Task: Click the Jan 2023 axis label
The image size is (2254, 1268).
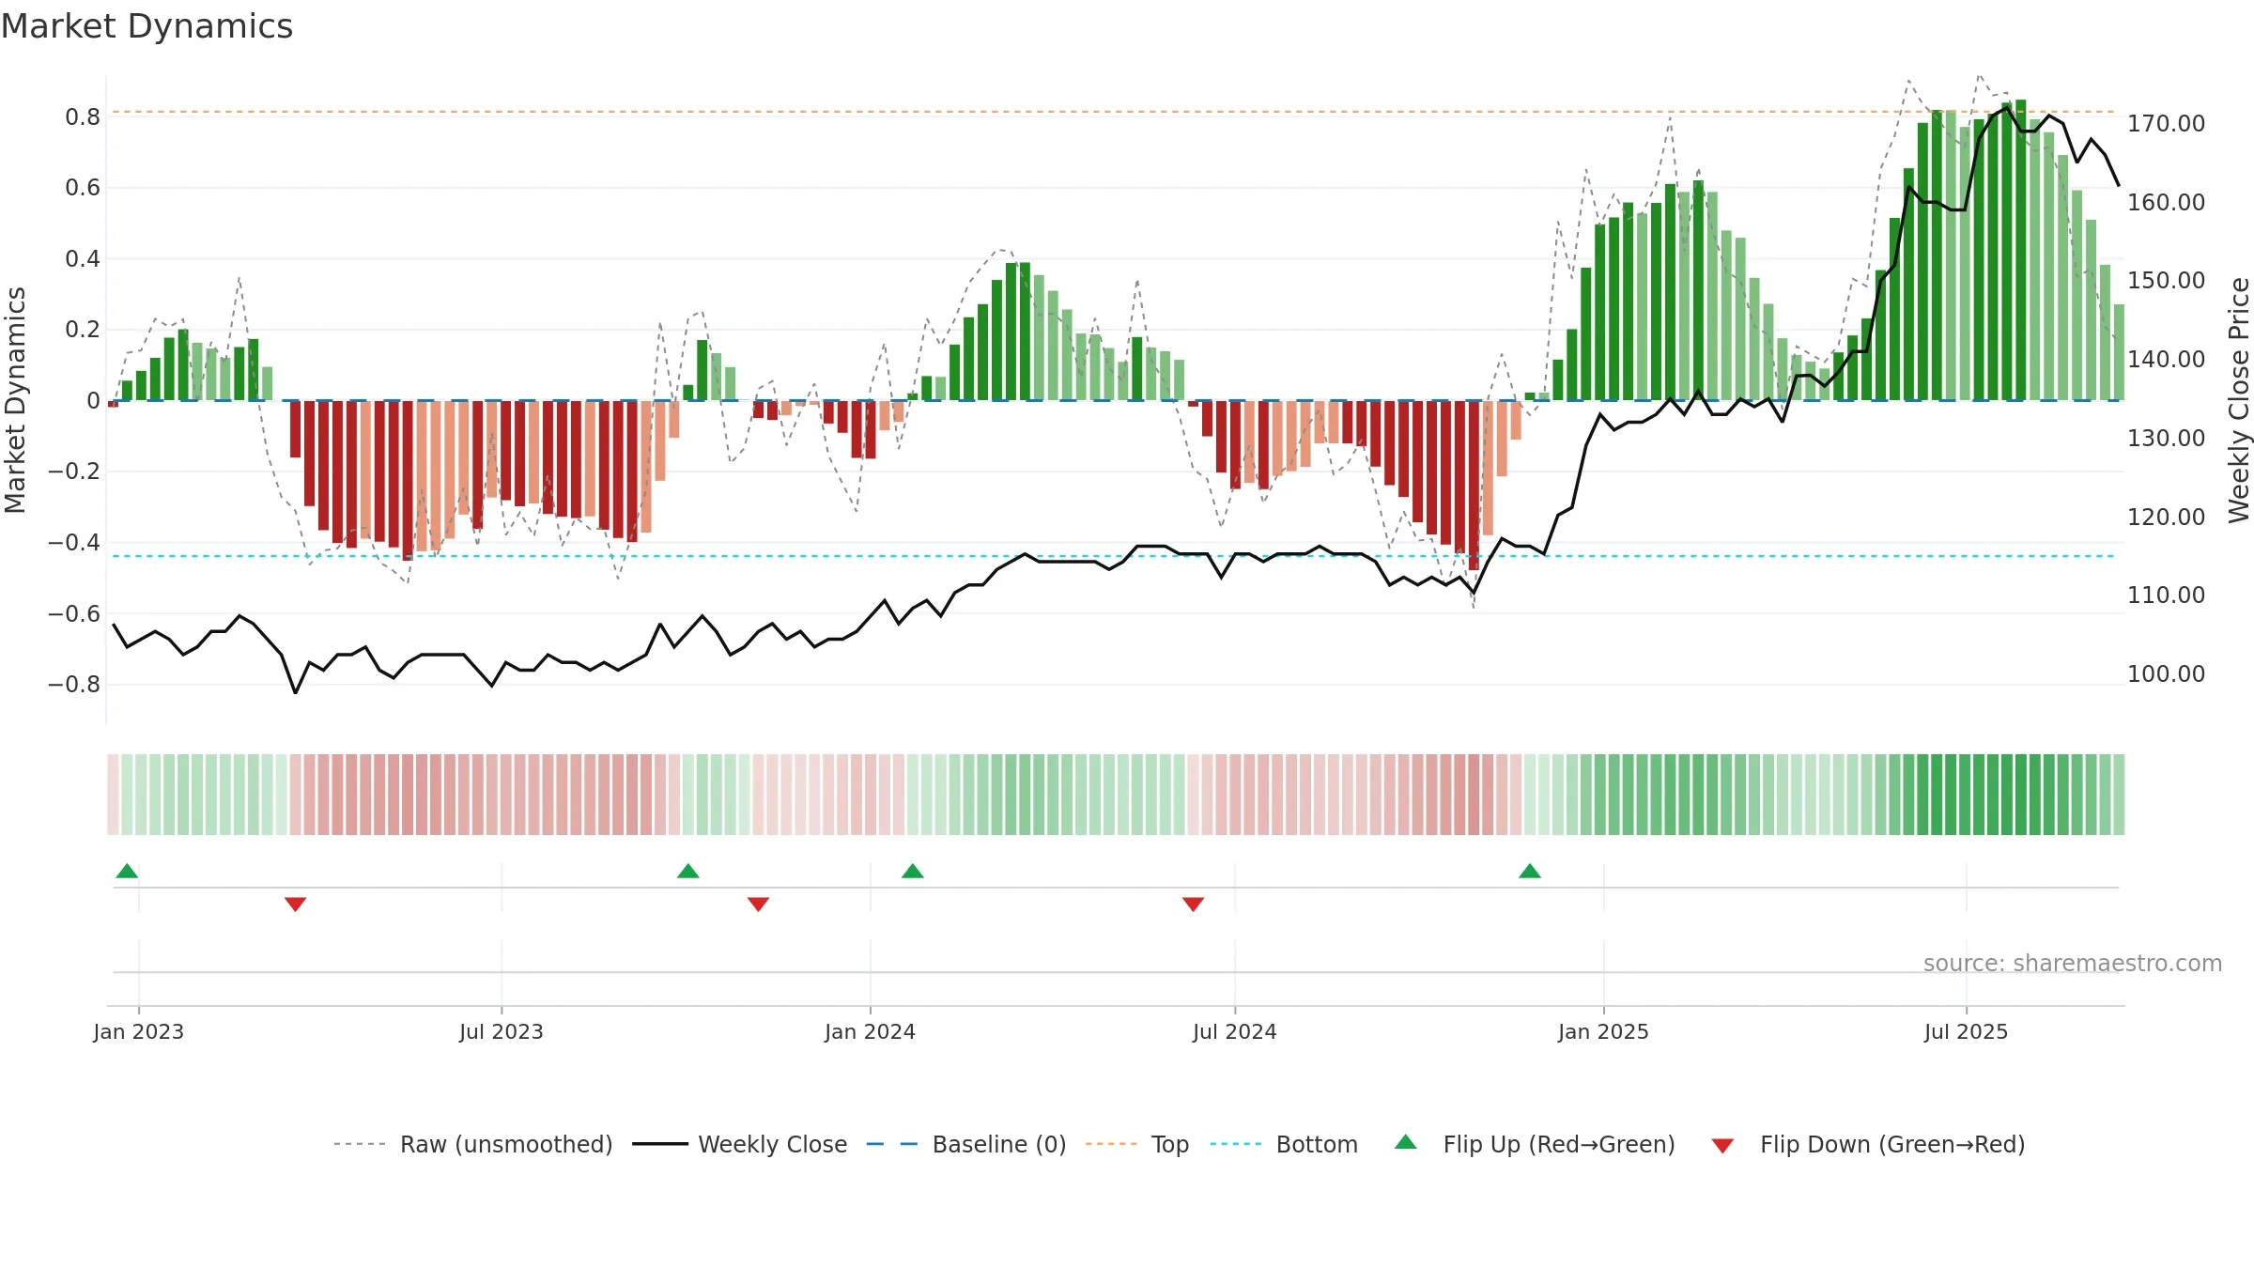Action: (x=139, y=1031)
